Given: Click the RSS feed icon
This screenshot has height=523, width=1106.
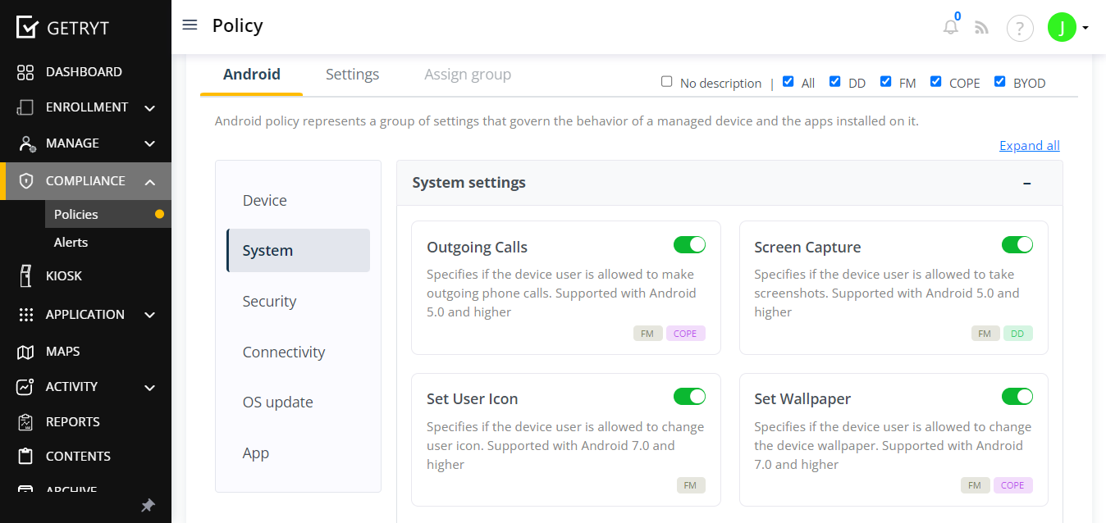Looking at the screenshot, I should tap(981, 28).
